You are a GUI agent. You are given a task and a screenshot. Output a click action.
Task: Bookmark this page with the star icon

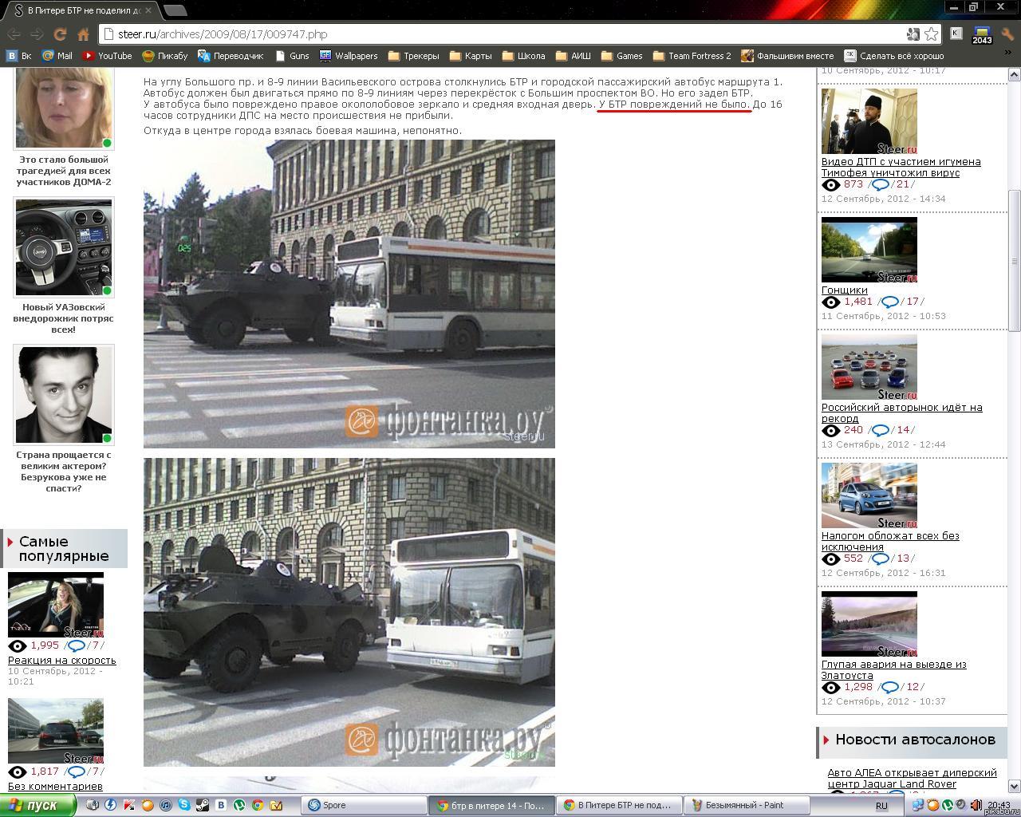(x=931, y=34)
